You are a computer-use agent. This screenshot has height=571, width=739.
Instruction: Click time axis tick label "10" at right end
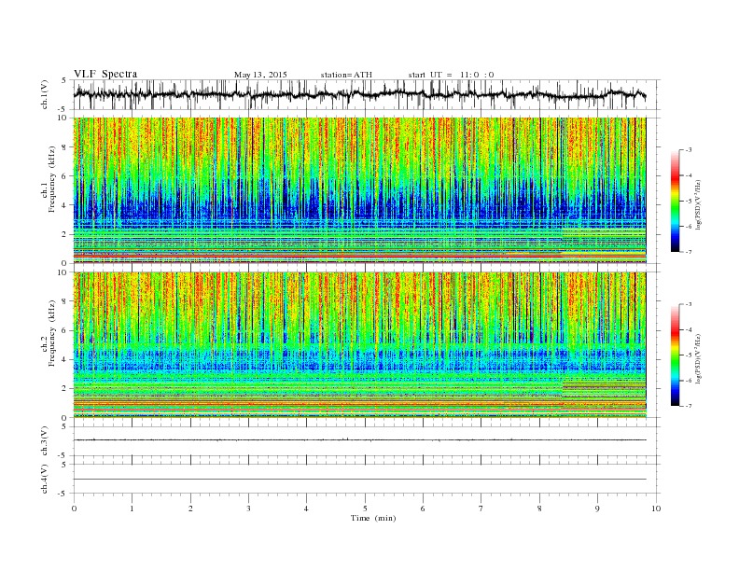tap(656, 508)
